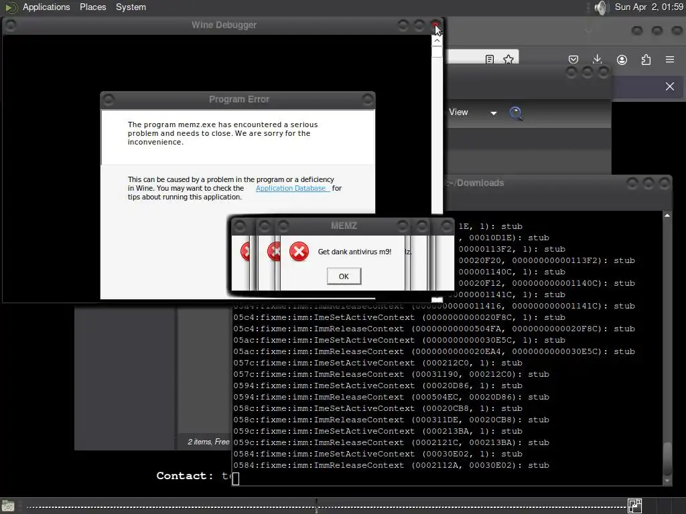Viewport: 686px width, 514px height.
Task: Click terminal line '0584:fixme:imm:ImmReleaseContext (0002112A'
Action: coord(391,465)
